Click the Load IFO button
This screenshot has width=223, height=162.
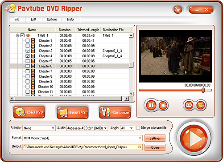pos(73,112)
